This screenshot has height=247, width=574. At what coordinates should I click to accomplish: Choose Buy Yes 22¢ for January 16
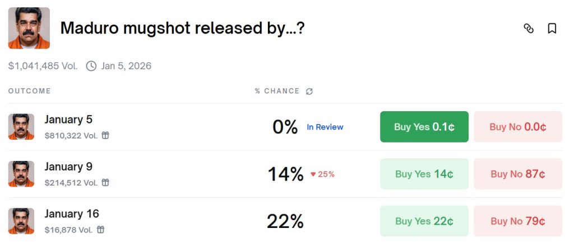pos(424,221)
